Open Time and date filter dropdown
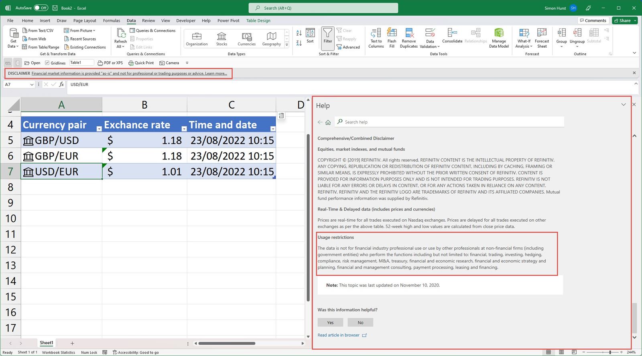This screenshot has width=642, height=356. (x=273, y=129)
